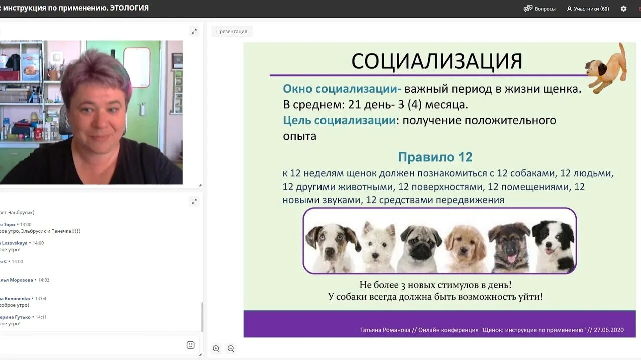The image size is (641, 360).
Task: Click the text Не более 3 новых стимулов в день!
Action: click(435, 285)
